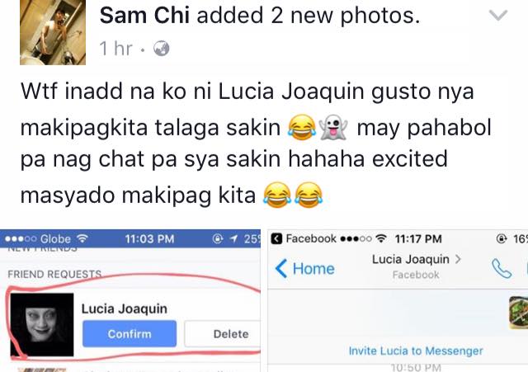This screenshot has width=528, height=372.
Task: Tap the food photo thumbnail in chat
Action: [x=519, y=313]
